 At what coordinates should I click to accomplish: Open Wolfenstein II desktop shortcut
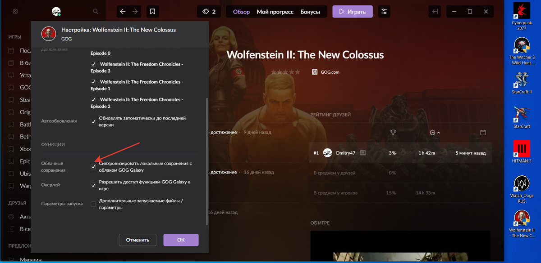(x=522, y=223)
